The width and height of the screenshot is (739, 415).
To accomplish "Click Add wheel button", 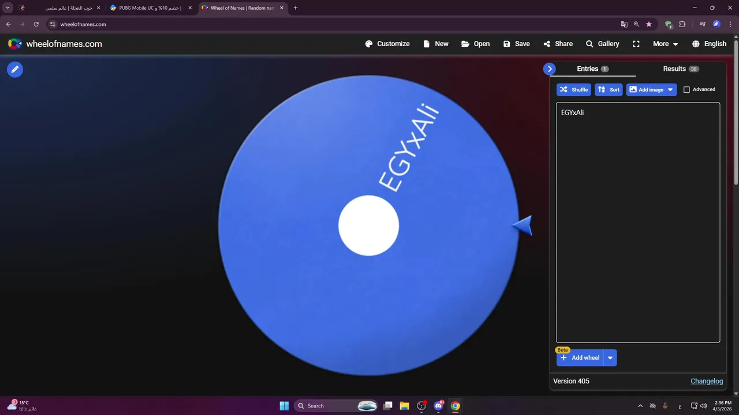I will tap(580, 357).
